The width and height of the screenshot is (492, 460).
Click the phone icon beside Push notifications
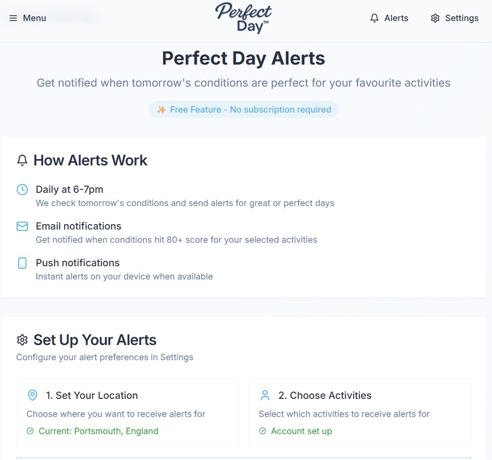[22, 263]
